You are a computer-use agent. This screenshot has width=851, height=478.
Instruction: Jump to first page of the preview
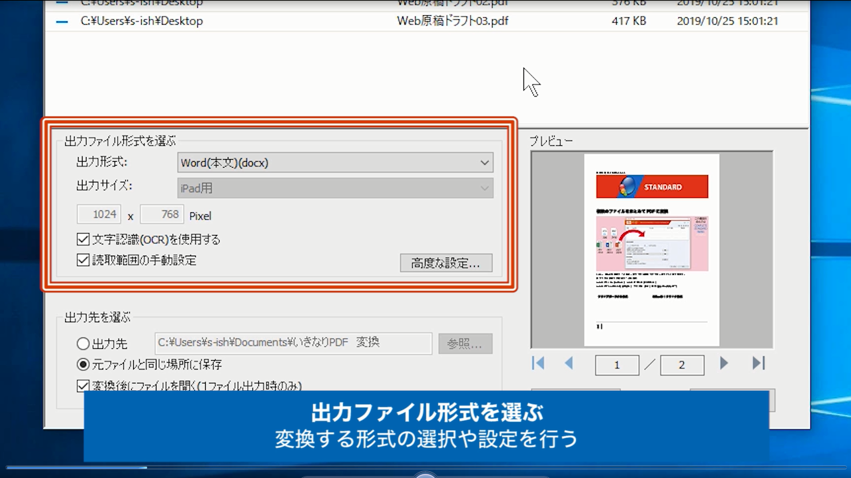pos(538,364)
